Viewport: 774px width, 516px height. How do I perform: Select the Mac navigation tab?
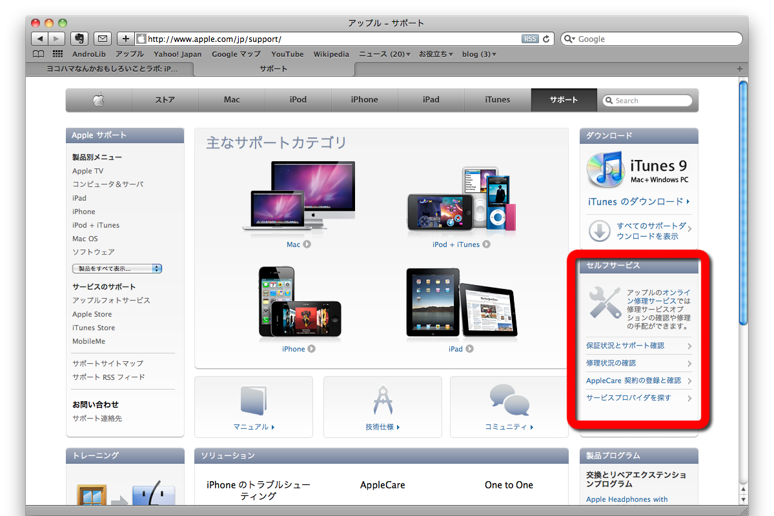pos(232,99)
